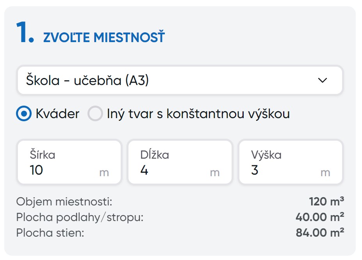This screenshot has height=260, width=362.
Task: Click the 40.00 m² floor area value
Action: (320, 217)
